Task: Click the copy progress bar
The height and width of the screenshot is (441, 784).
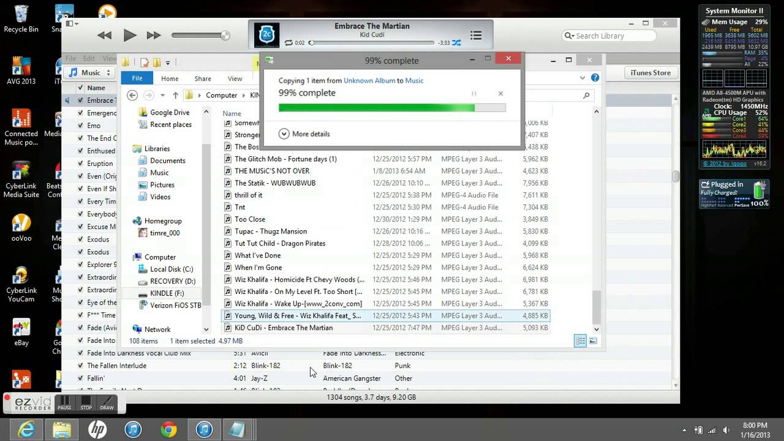Action: click(x=392, y=108)
